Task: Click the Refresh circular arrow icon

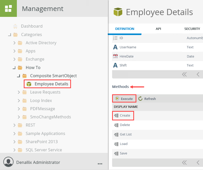Action: pyautogui.click(x=140, y=98)
